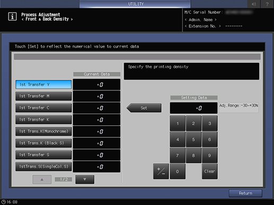This screenshot has height=205, width=274.
Task: Go to previous page with up arrow
Action: [42, 179]
